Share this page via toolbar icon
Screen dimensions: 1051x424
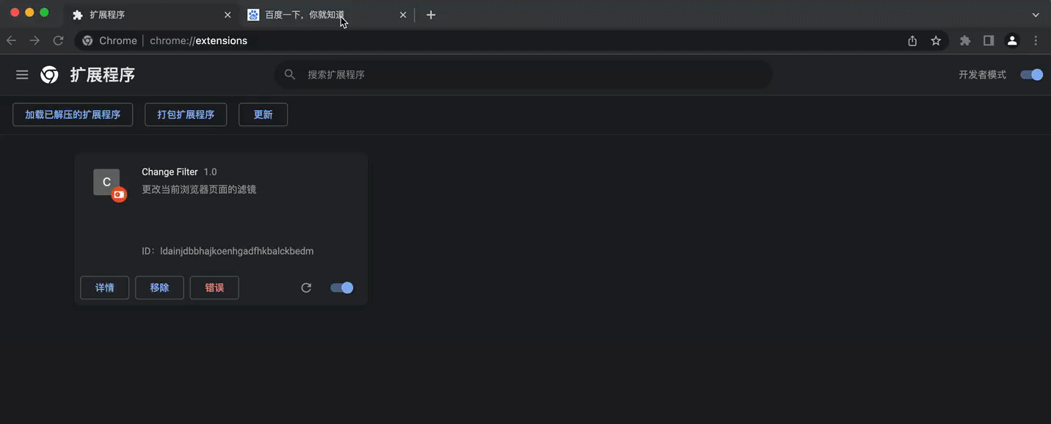click(x=912, y=41)
